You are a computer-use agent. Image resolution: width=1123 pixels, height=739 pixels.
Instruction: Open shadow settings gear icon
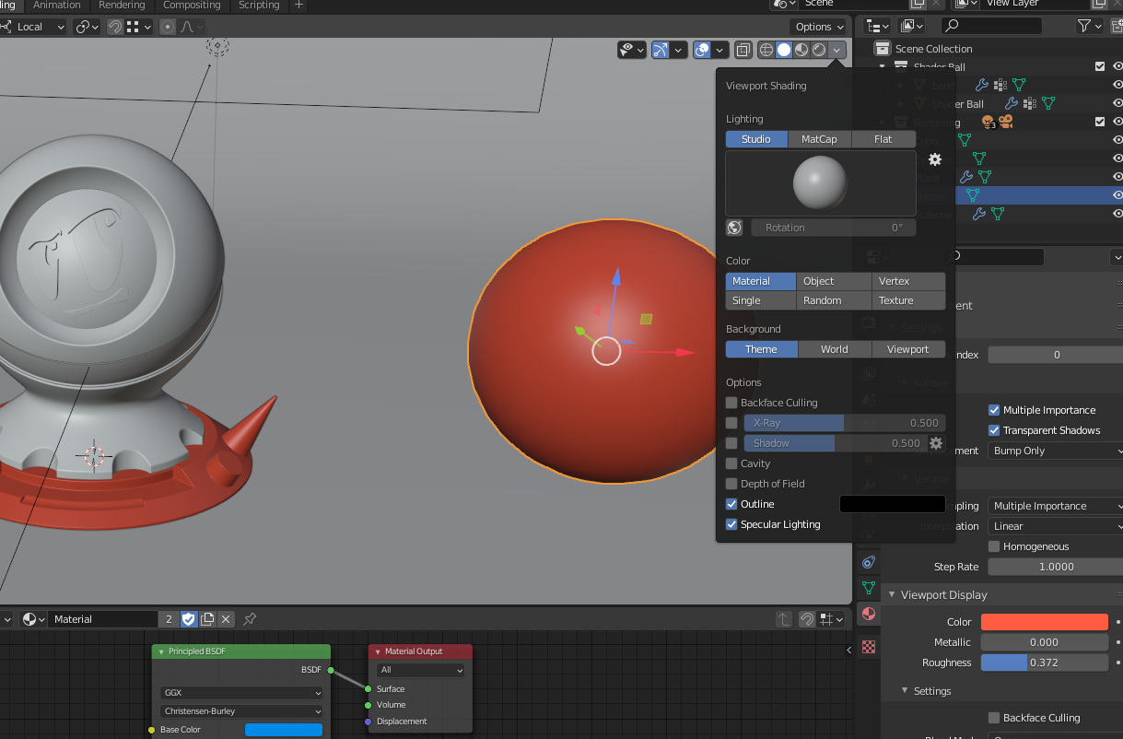tap(936, 443)
